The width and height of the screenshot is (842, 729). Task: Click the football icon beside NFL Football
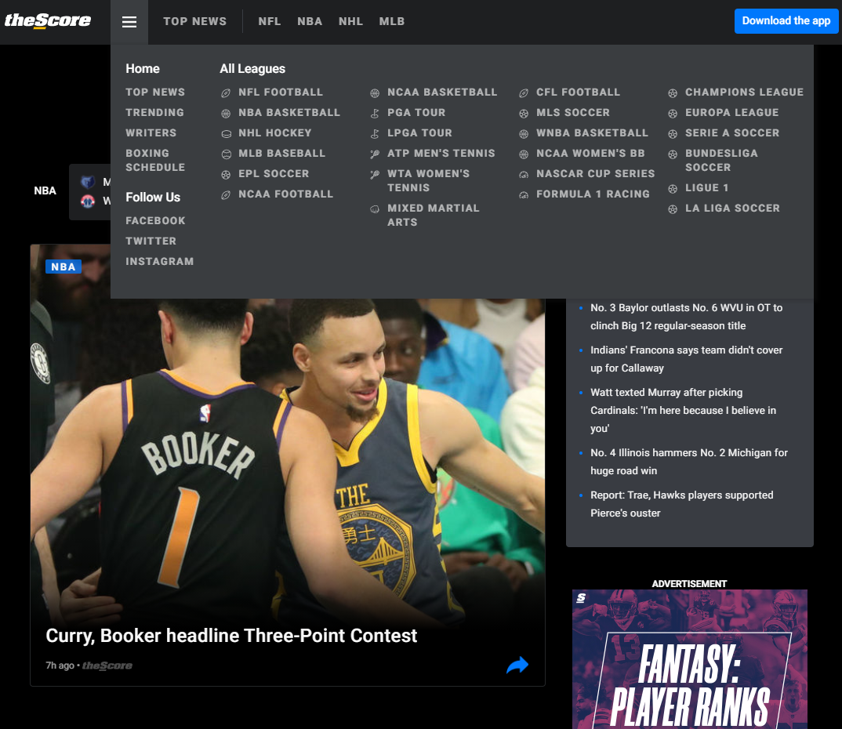pyautogui.click(x=226, y=93)
